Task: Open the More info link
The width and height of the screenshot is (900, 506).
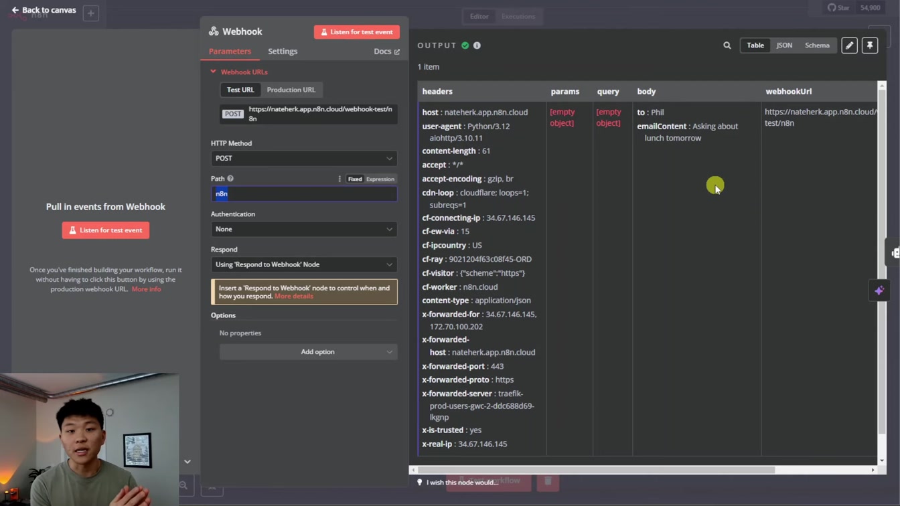Action: [146, 289]
